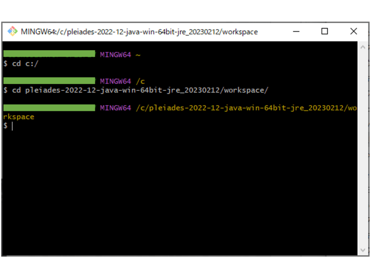Maximize the MINGW64 terminal window

[x=325, y=31]
